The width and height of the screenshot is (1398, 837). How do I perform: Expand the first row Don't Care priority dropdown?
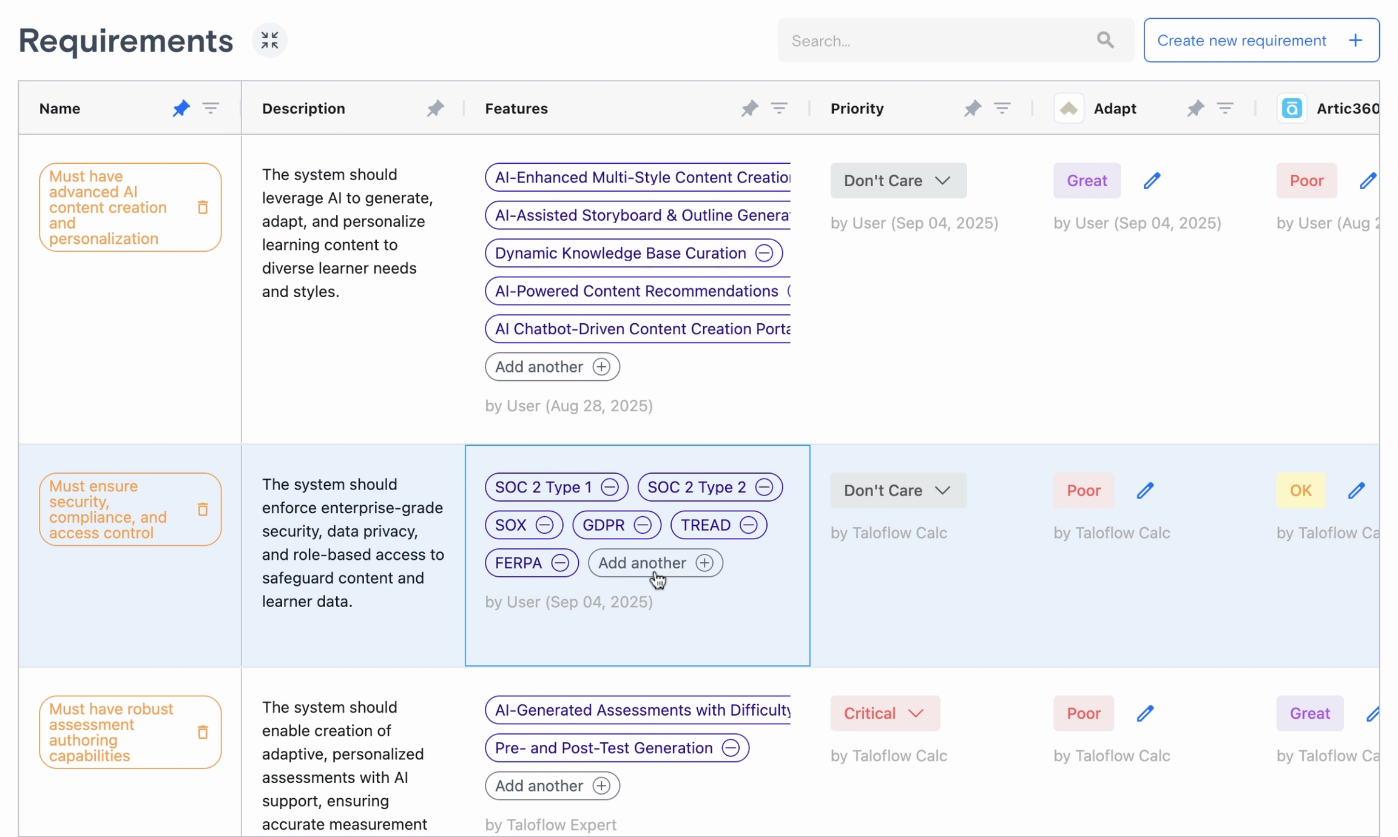point(897,181)
